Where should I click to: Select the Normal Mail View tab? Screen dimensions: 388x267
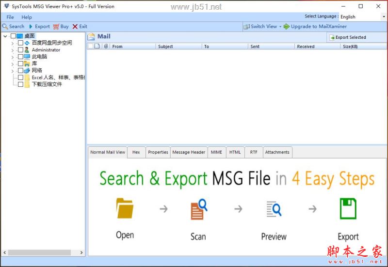pos(108,152)
